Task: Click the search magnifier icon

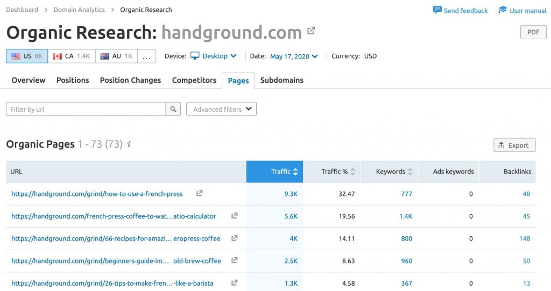Action: 173,109
